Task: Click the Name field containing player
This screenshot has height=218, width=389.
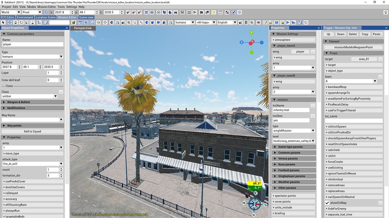Action: click(33, 44)
